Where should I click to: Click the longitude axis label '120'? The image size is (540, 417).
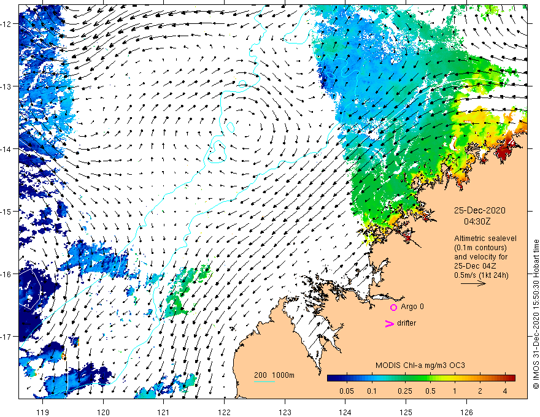pos(103,412)
